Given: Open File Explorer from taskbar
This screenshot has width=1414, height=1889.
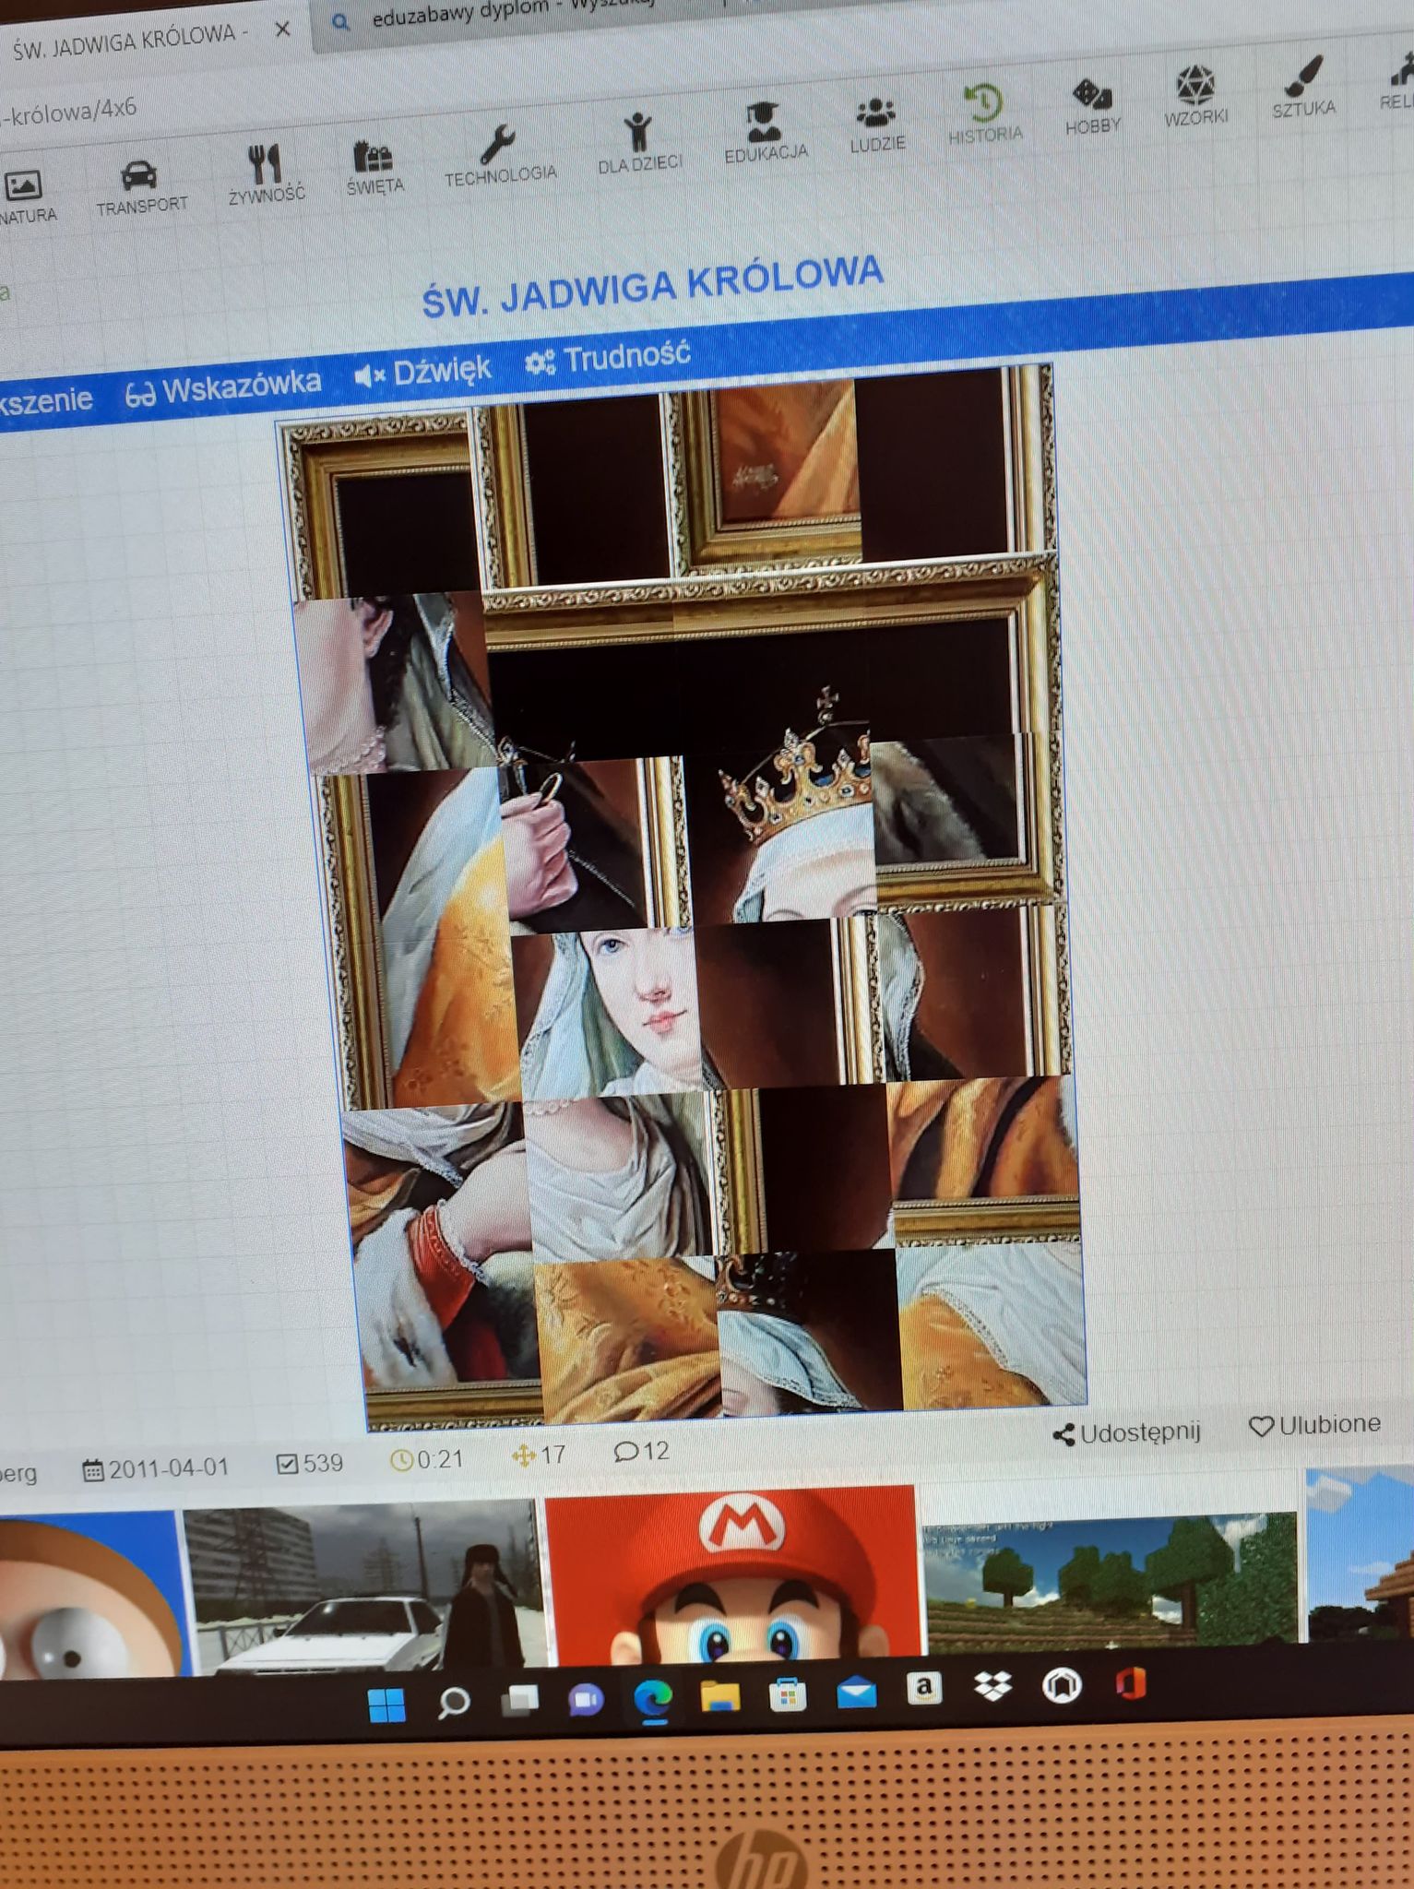Looking at the screenshot, I should [720, 1695].
